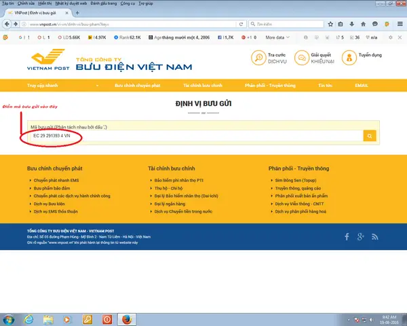Open the Chỉnh sửa menu
Viewport: 407px width, 326px height.
tap(26, 3)
